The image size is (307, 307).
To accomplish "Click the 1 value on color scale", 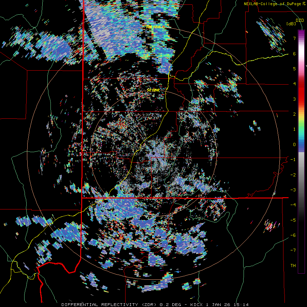I will click(294, 129).
